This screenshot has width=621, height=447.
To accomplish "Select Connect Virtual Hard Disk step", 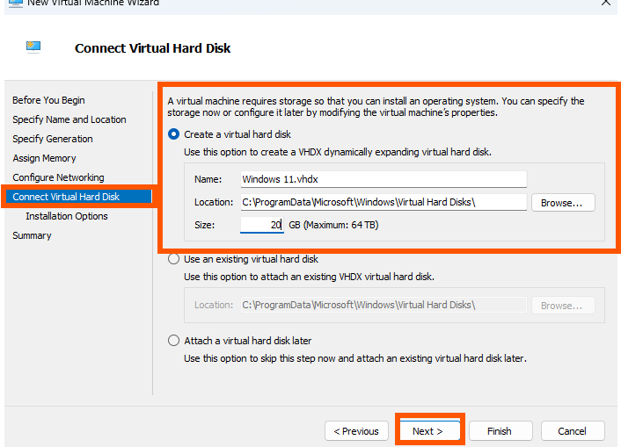I will point(78,197).
